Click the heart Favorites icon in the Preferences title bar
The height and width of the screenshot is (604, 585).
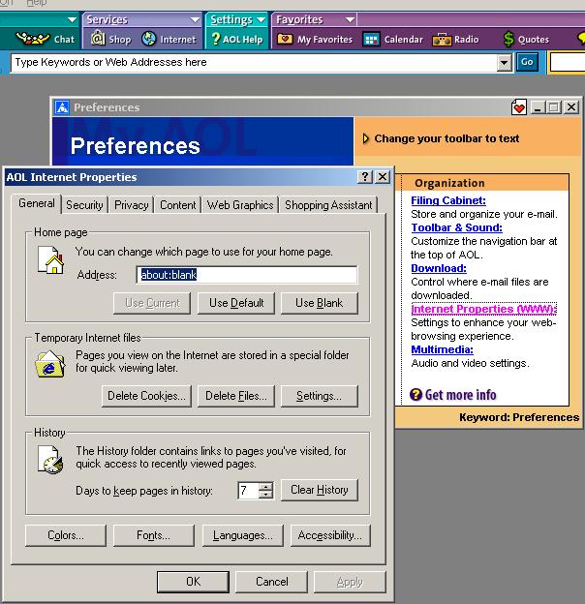tap(519, 107)
